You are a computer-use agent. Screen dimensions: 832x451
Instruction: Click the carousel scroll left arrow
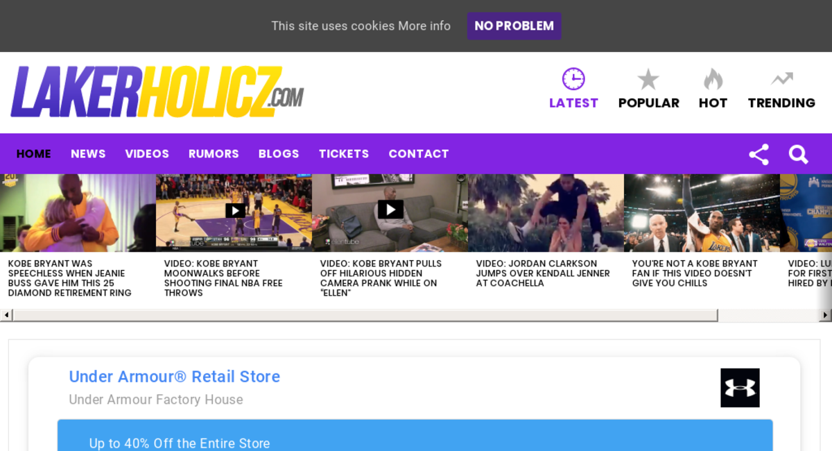tap(6, 315)
